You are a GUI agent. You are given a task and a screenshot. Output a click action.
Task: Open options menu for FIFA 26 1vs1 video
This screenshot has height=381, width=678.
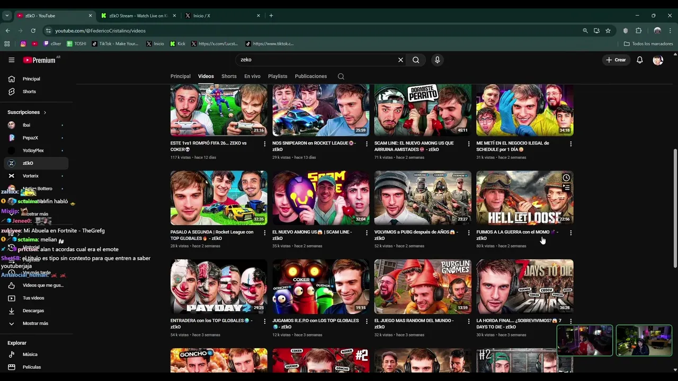click(264, 144)
